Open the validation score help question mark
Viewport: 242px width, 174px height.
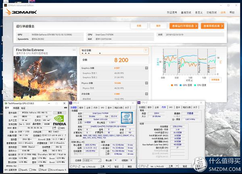point(146,50)
